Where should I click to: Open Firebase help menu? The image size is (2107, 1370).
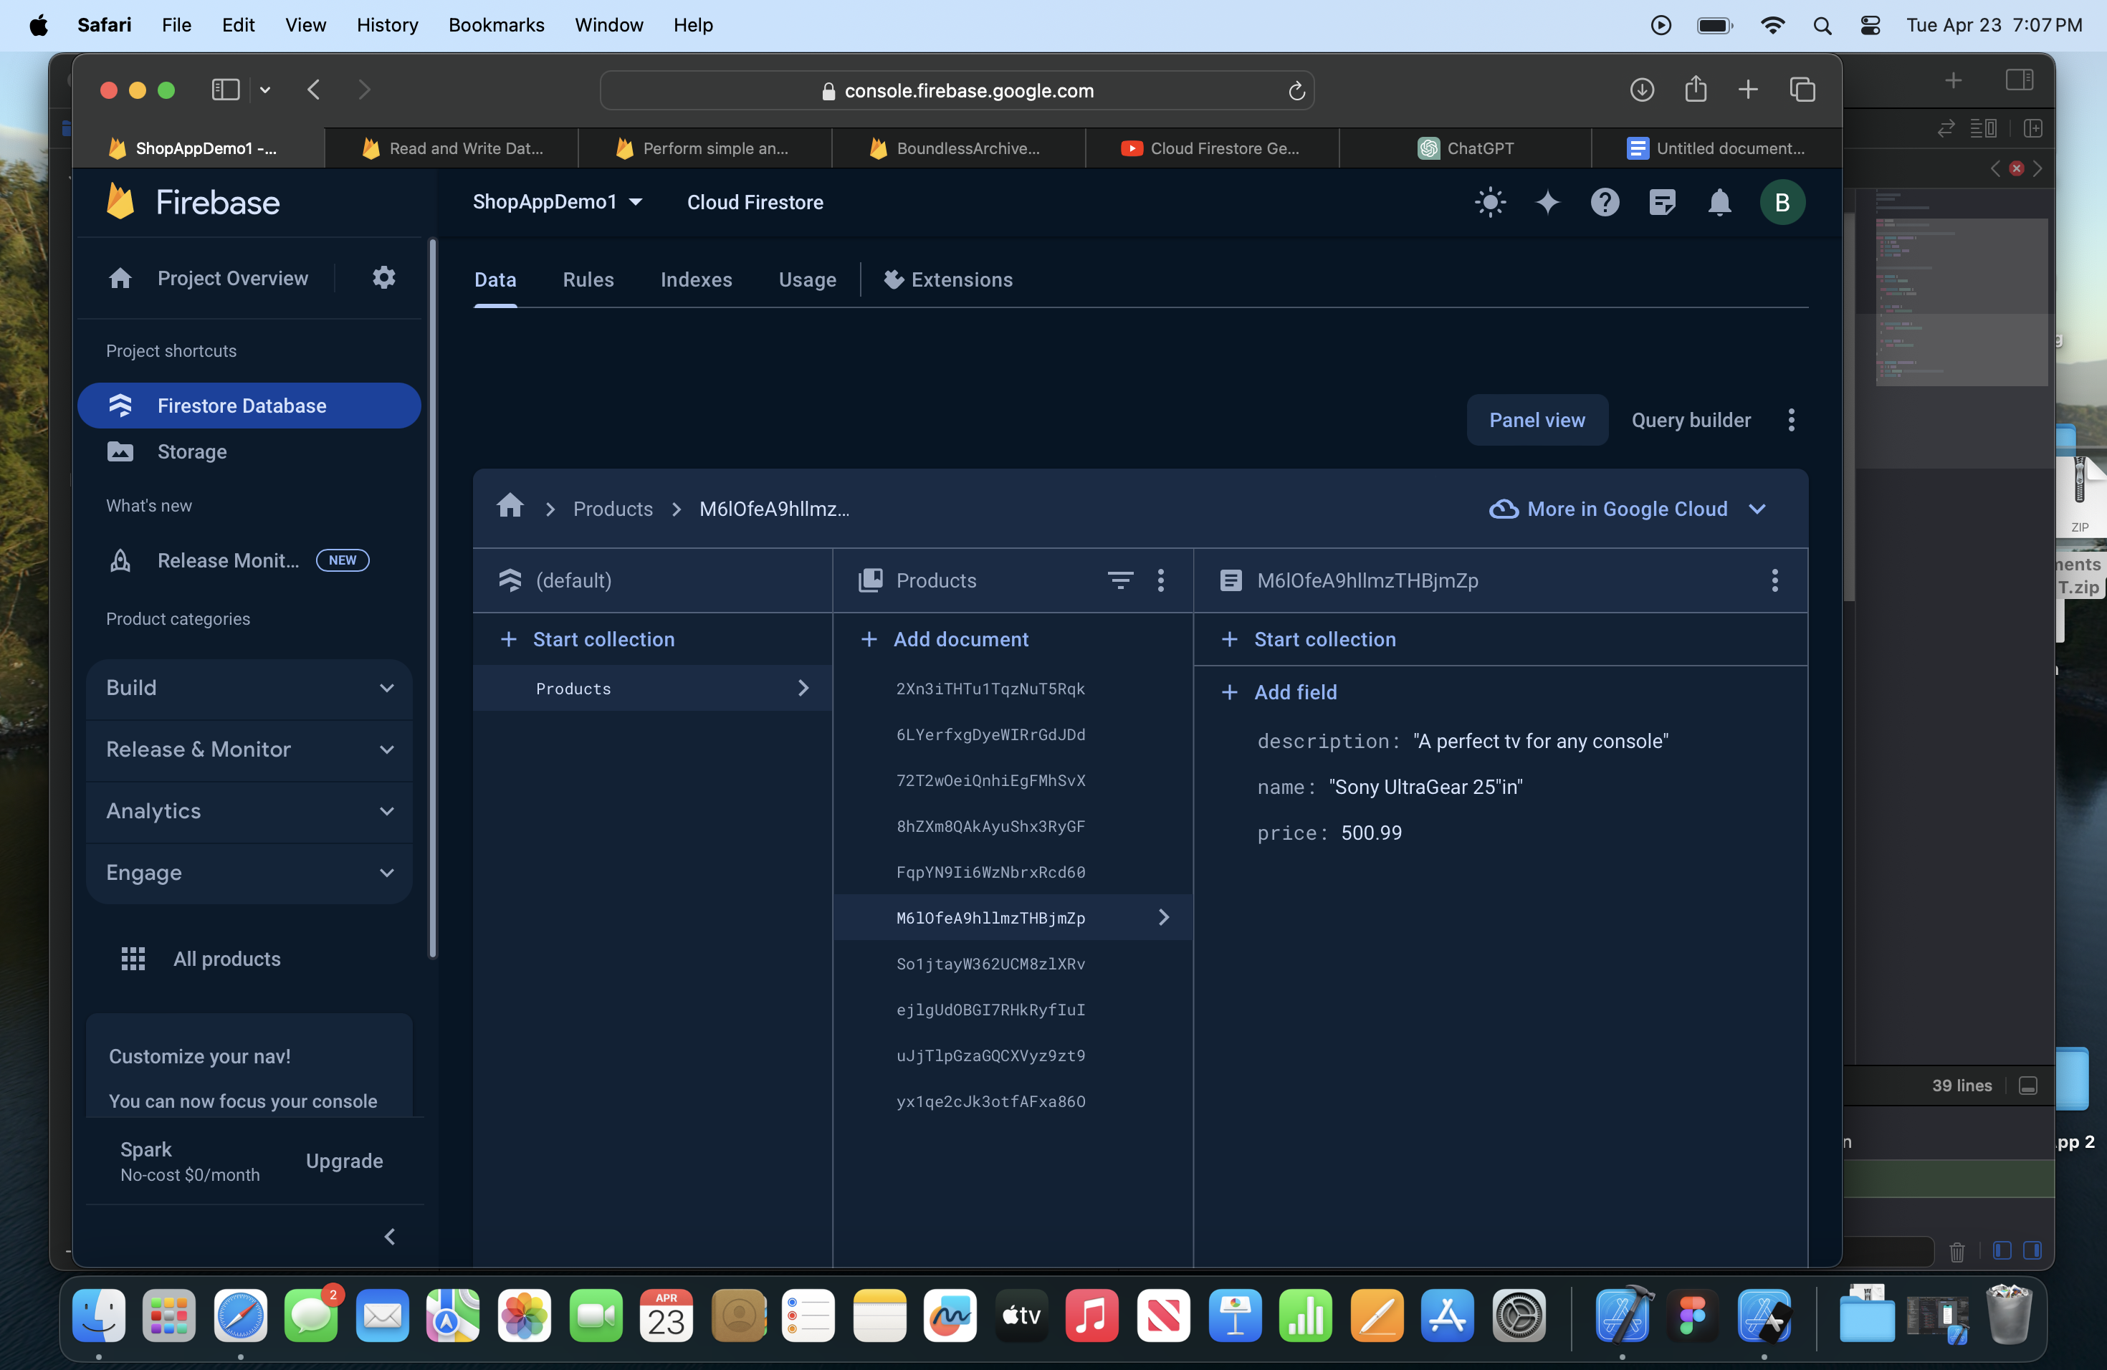click(1604, 202)
